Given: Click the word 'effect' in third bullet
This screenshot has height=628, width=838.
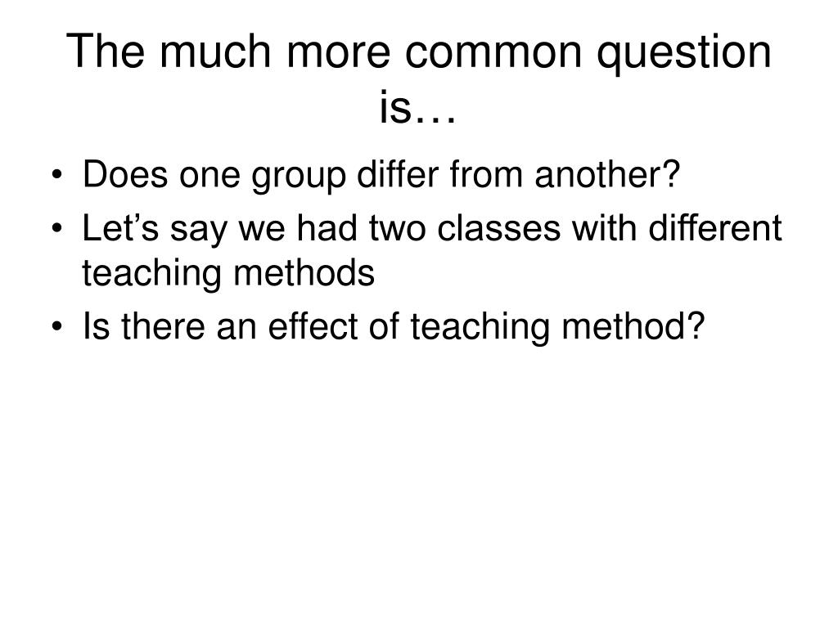Looking at the screenshot, I should (313, 325).
